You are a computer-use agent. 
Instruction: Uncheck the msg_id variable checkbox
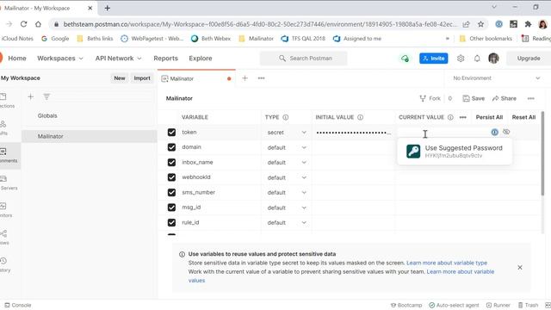(171, 208)
